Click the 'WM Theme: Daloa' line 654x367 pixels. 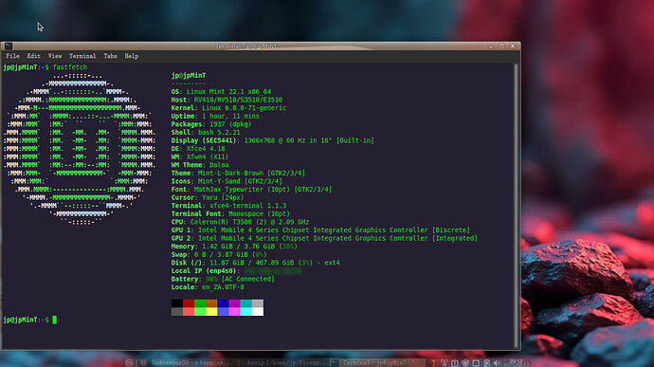pos(200,165)
